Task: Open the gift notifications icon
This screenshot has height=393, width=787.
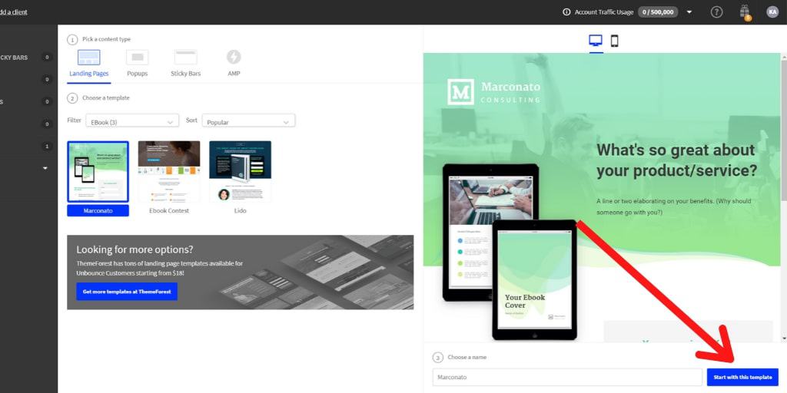Action: point(745,12)
